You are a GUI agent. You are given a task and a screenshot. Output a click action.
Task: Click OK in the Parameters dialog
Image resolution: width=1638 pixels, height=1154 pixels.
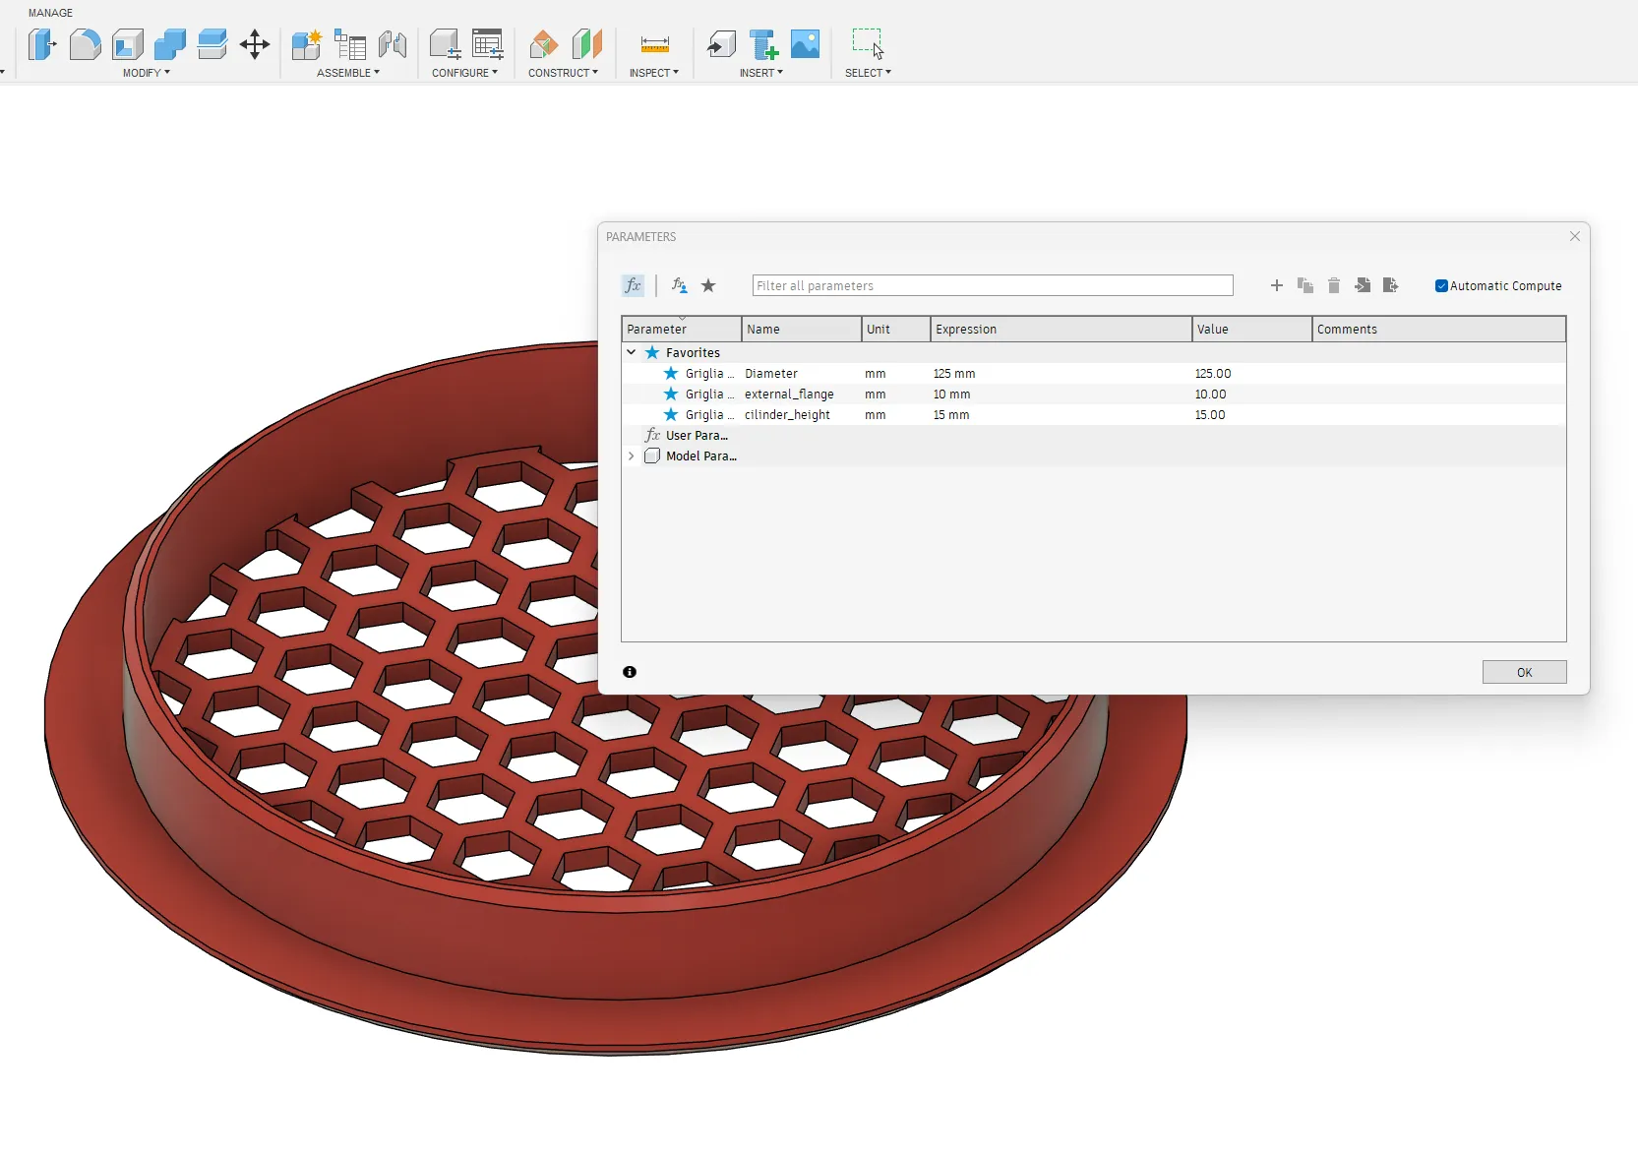coord(1524,672)
